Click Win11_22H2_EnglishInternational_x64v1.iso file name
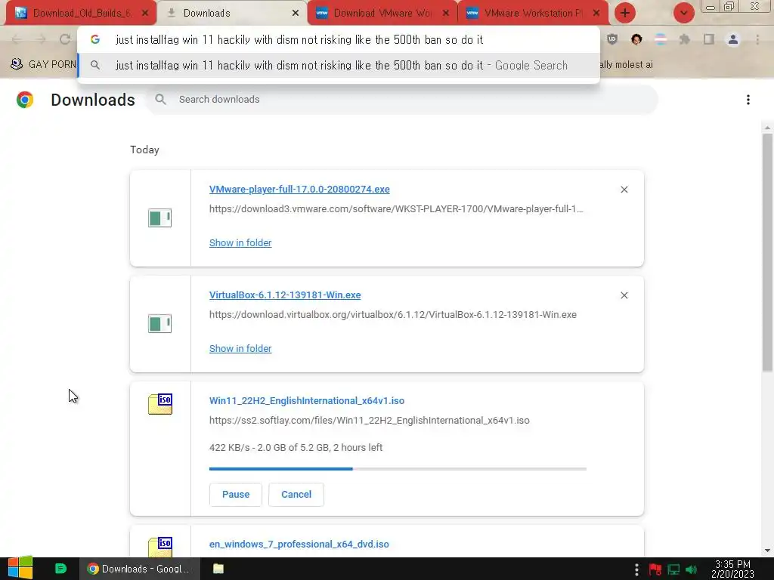Image resolution: width=774 pixels, height=580 pixels. point(307,401)
